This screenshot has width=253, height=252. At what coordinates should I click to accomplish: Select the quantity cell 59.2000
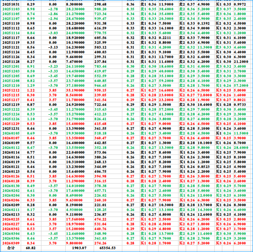pyautogui.click(x=166, y=81)
